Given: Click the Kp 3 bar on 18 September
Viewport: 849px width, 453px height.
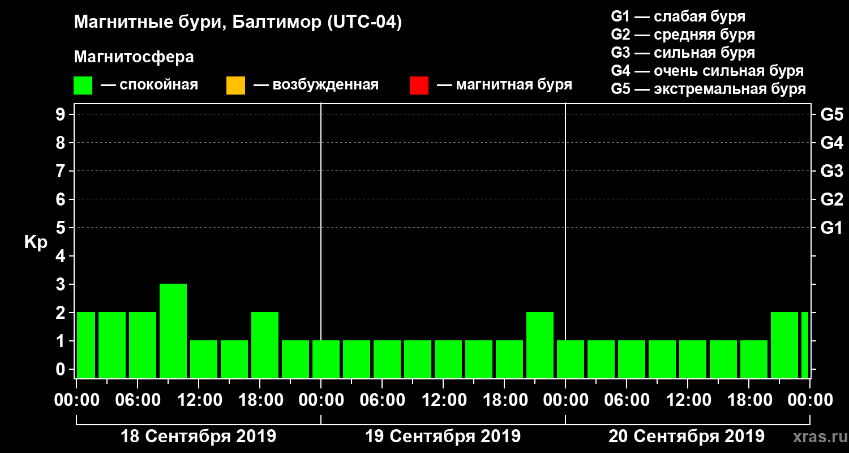Looking at the screenshot, I should click(173, 331).
